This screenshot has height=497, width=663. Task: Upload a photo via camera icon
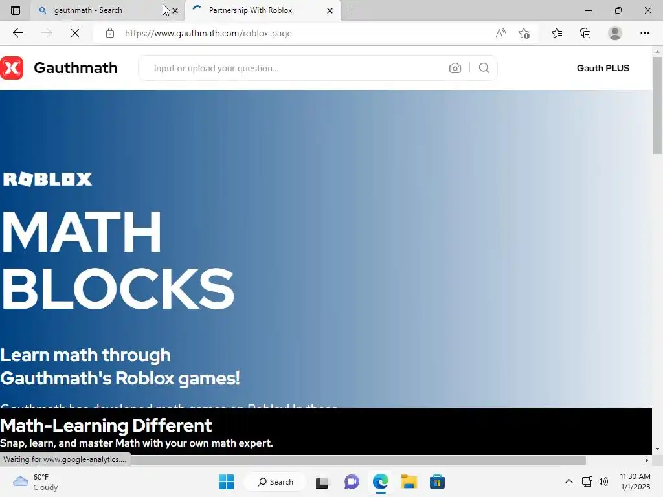(455, 68)
